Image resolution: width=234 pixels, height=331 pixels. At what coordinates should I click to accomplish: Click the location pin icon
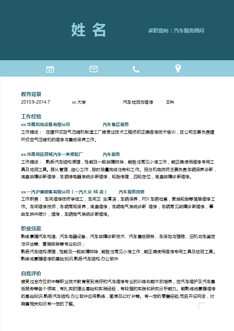pos(178,69)
